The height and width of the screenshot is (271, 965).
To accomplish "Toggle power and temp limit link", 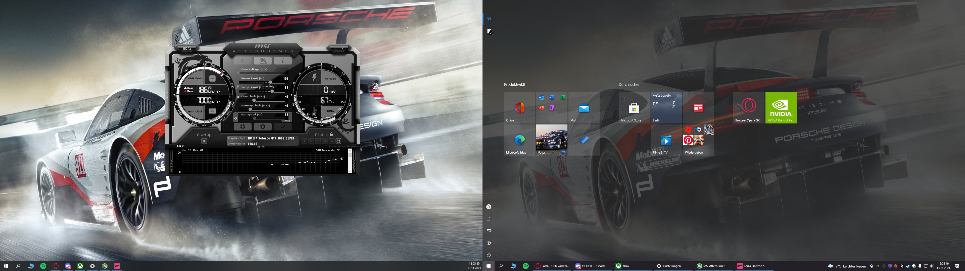I will pos(237,87).
